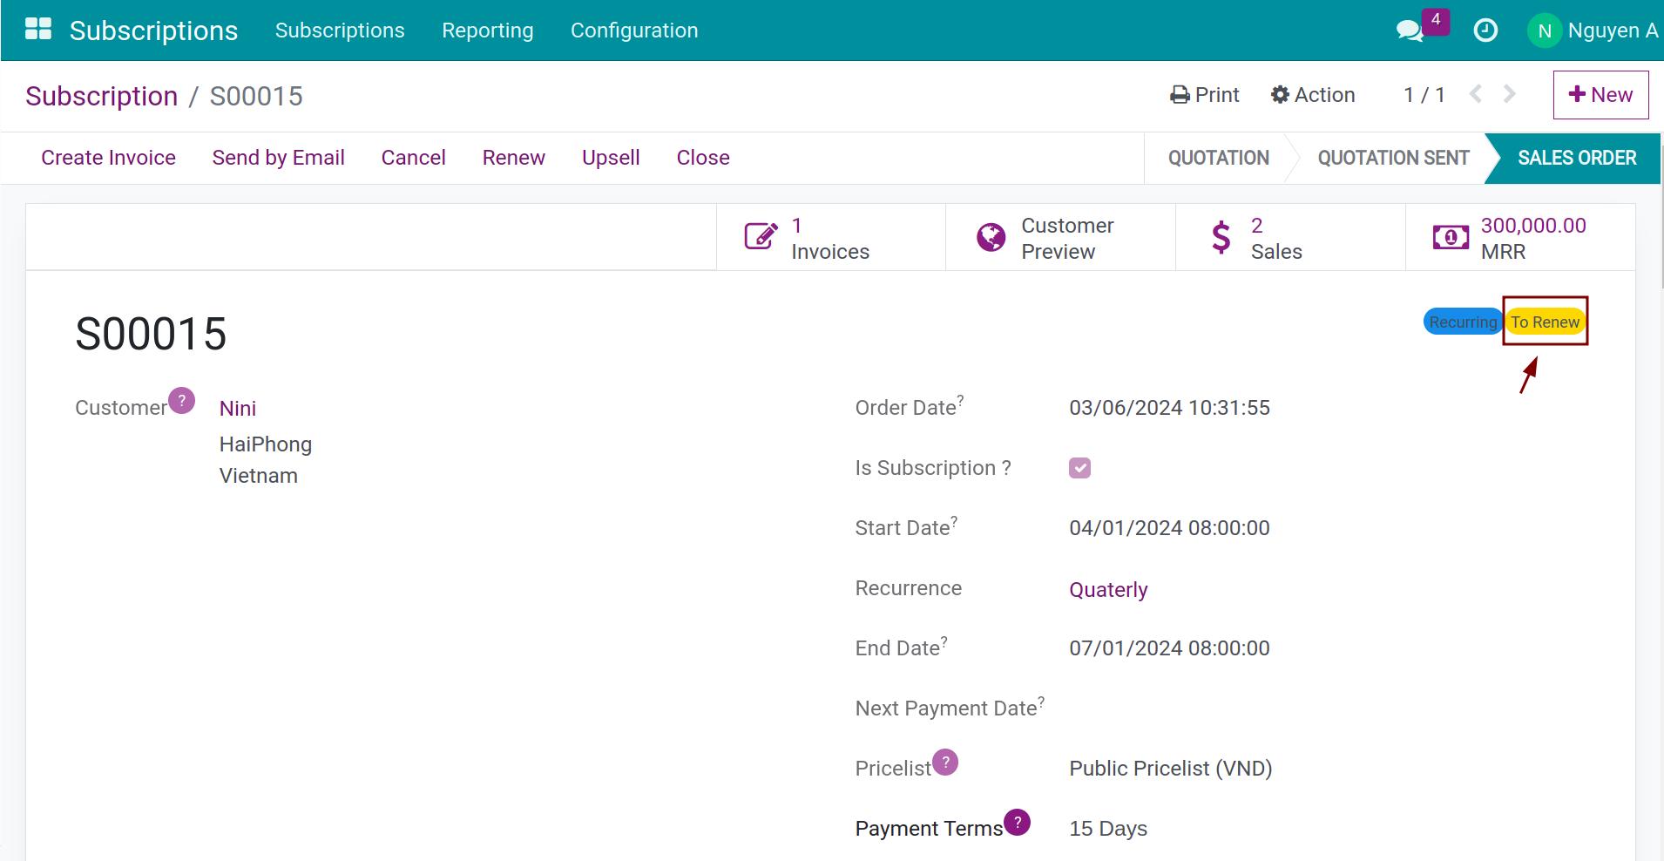Click the Send by Email button
This screenshot has height=861, width=1664.
[x=279, y=158]
